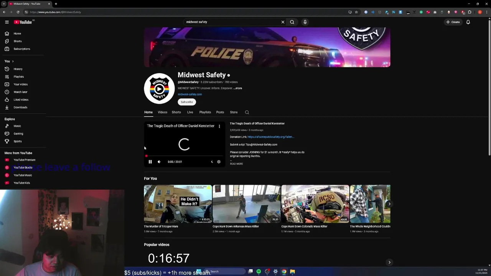Image resolution: width=491 pixels, height=276 pixels.
Task: Reload the page in the browser
Action: coord(18,12)
